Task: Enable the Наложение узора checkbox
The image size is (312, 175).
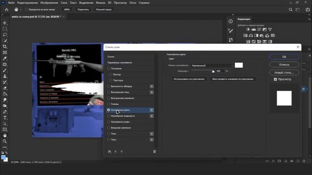Action: point(108,122)
